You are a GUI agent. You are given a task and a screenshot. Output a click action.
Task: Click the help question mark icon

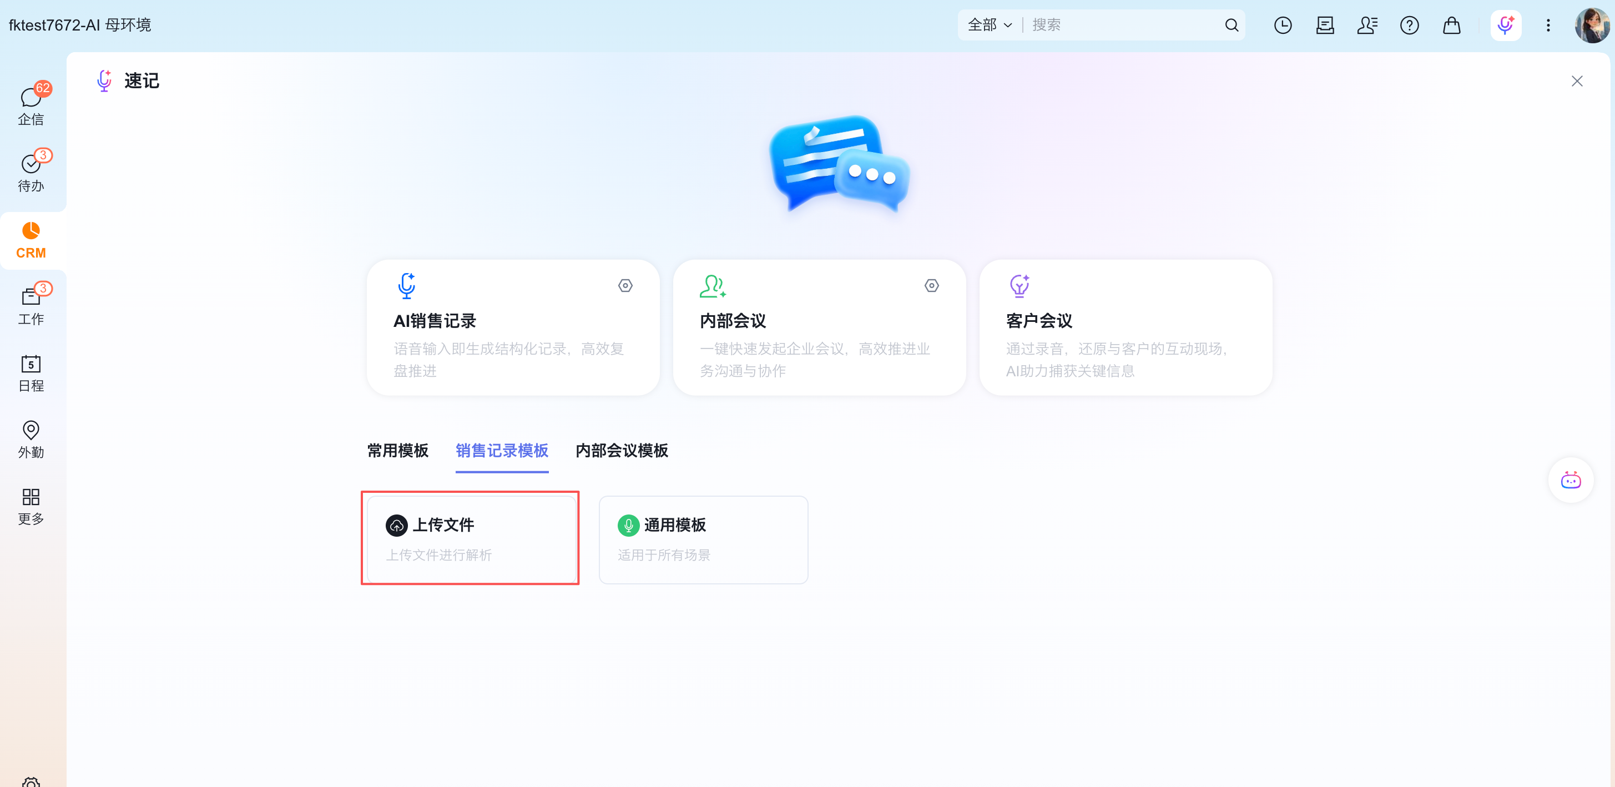tap(1409, 25)
